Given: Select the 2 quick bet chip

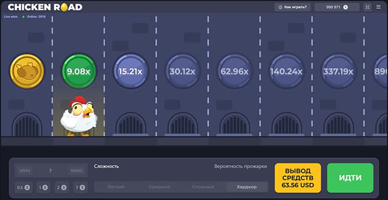Looking at the screenshot, I should (62, 187).
